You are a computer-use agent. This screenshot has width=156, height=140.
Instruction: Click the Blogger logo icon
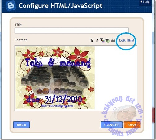click(x=11, y=5)
